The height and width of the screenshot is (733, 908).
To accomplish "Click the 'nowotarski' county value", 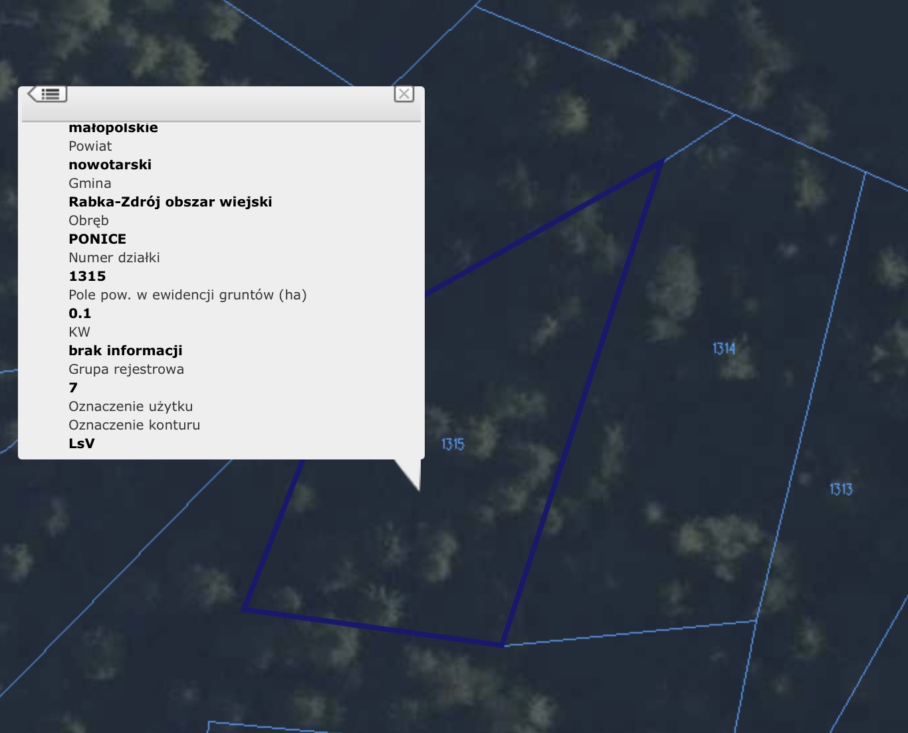I will click(110, 165).
